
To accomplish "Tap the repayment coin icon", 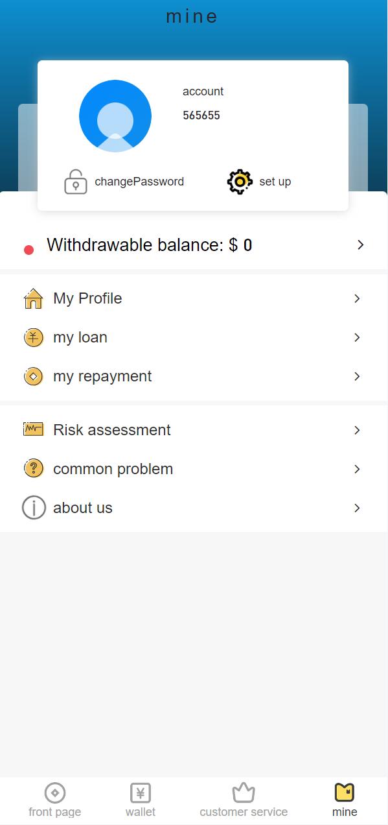I will click(x=33, y=376).
